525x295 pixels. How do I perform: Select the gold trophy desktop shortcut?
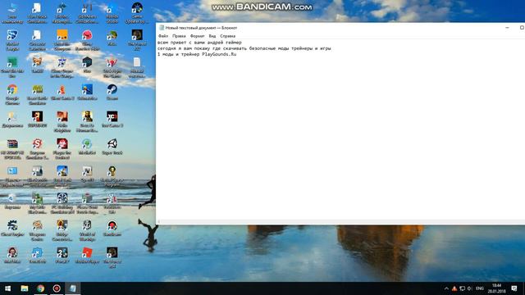(x=112, y=176)
